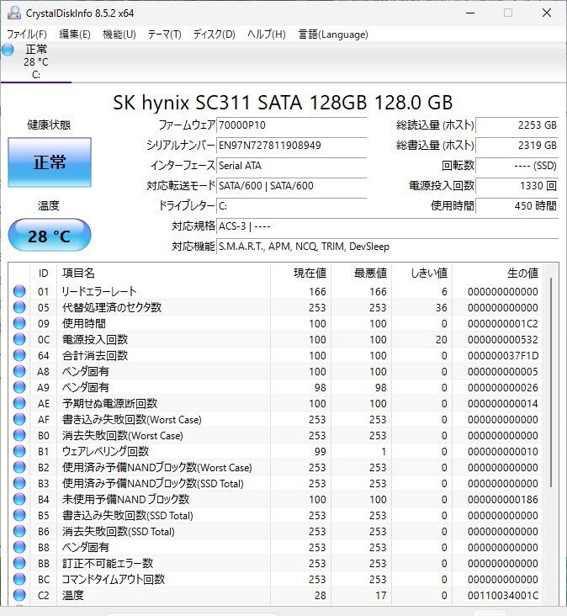Click raw value 000000000186

tap(502, 499)
